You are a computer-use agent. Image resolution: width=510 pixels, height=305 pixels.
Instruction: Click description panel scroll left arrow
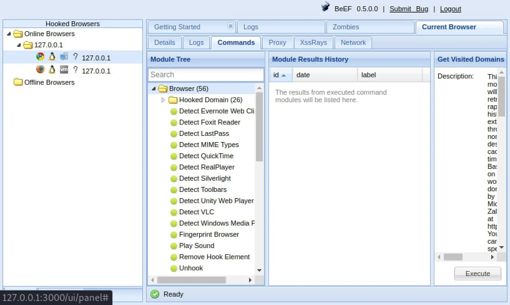(x=439, y=257)
